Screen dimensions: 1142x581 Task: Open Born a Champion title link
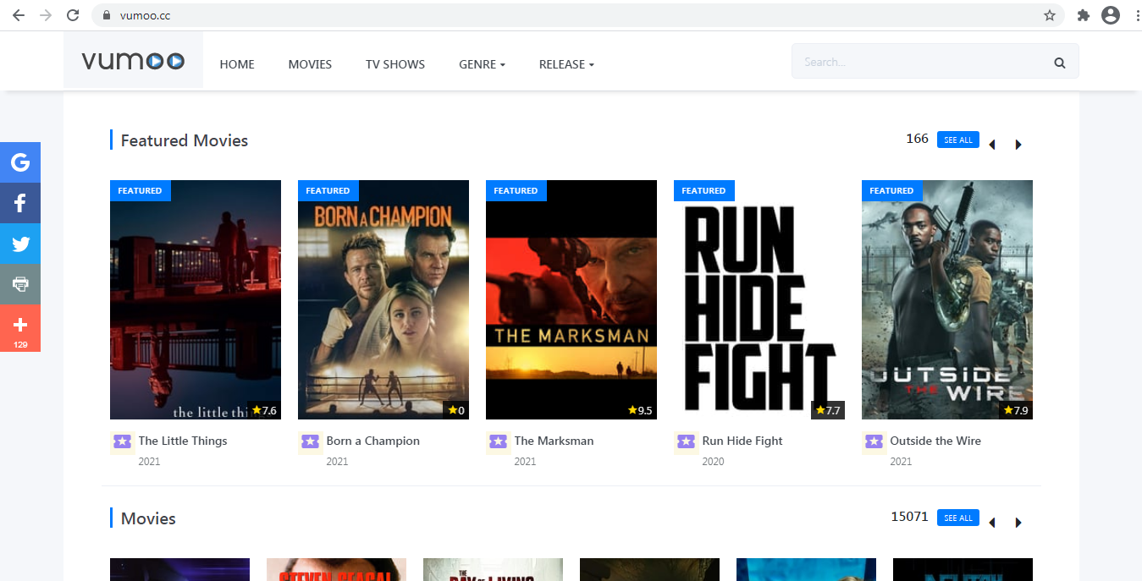click(373, 441)
